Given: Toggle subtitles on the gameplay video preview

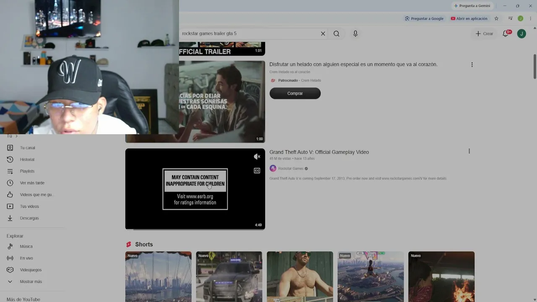Looking at the screenshot, I should click(x=257, y=171).
